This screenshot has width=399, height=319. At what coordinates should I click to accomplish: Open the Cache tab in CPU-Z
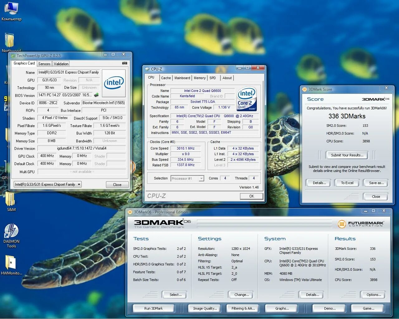pyautogui.click(x=166, y=78)
